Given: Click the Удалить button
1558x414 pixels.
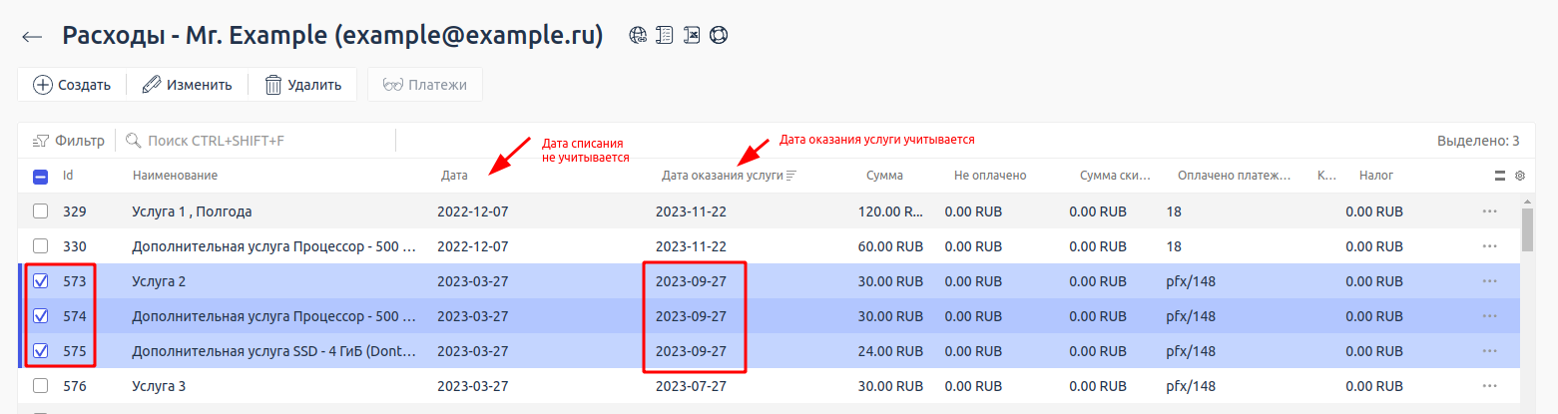Looking at the screenshot, I should (x=303, y=85).
